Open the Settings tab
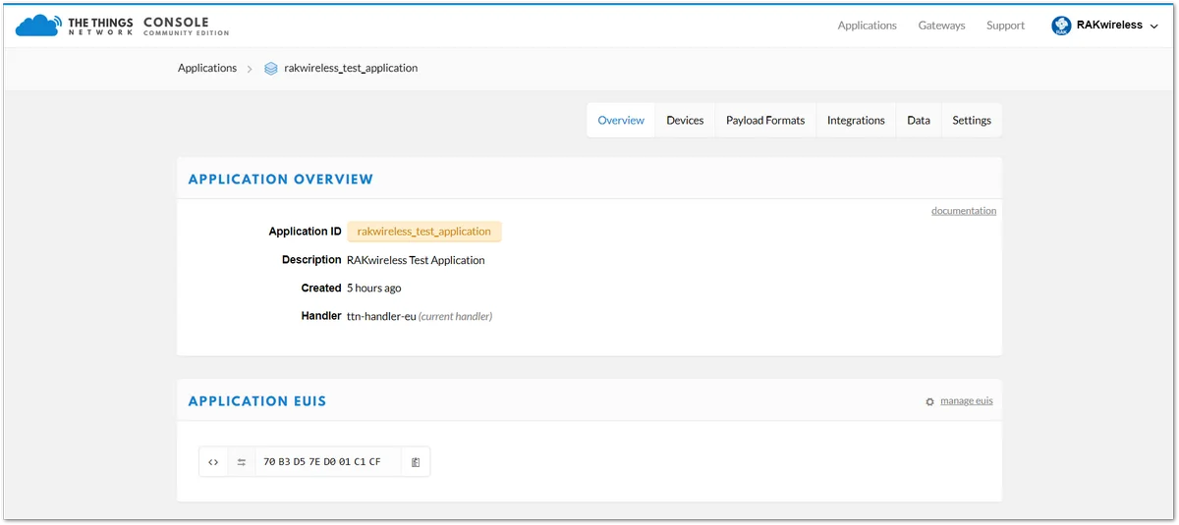Screen dimensions: 1179x525 [972, 121]
